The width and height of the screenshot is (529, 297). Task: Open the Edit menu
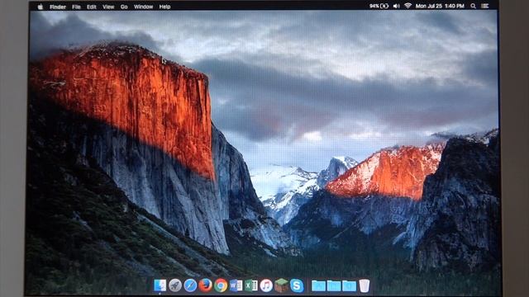92,7
